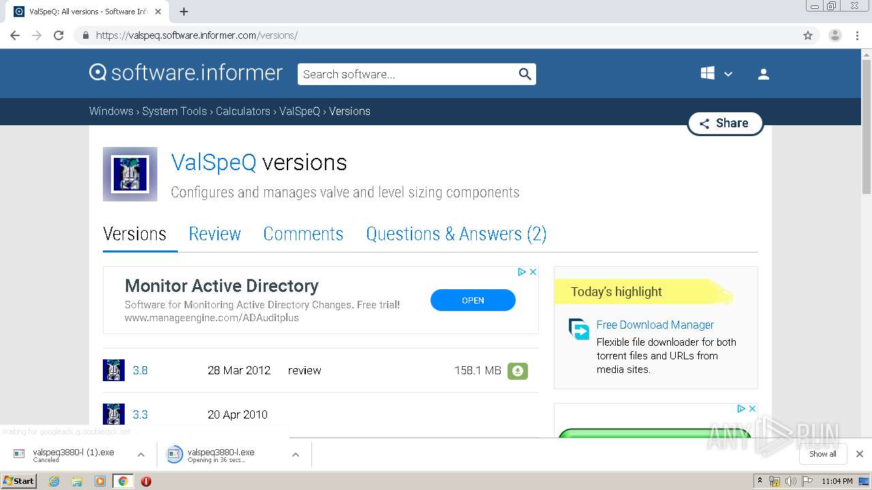This screenshot has width=872, height=490.
Task: Click the version 3.8 program icon
Action: point(114,370)
